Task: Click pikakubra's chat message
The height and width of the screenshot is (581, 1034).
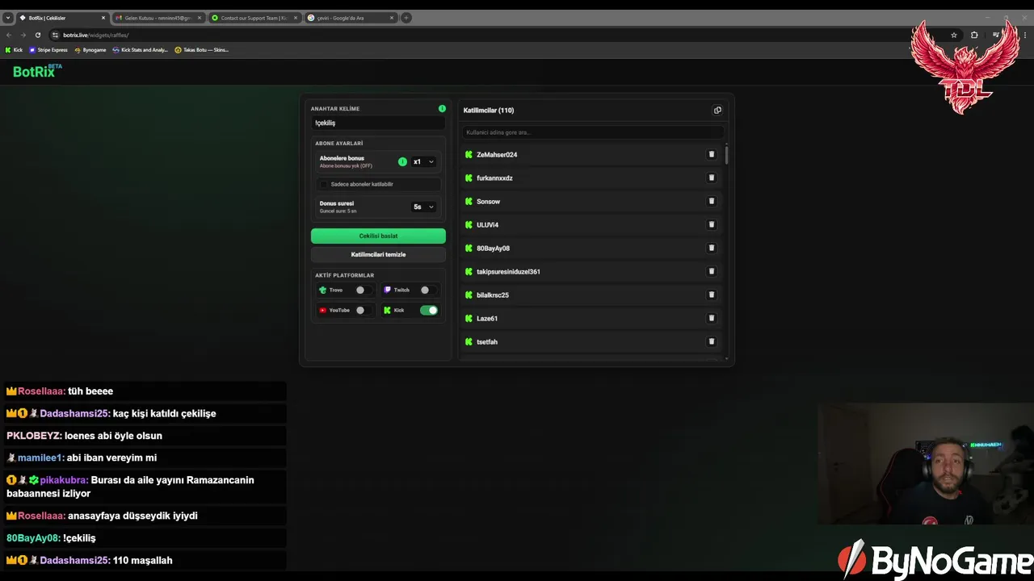Action: 145,487
